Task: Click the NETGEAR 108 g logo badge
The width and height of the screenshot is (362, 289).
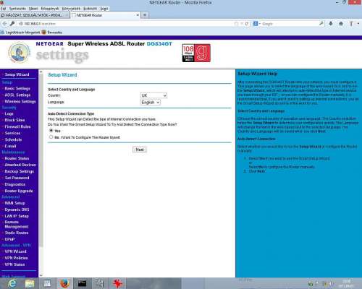Action: pyautogui.click(x=196, y=53)
